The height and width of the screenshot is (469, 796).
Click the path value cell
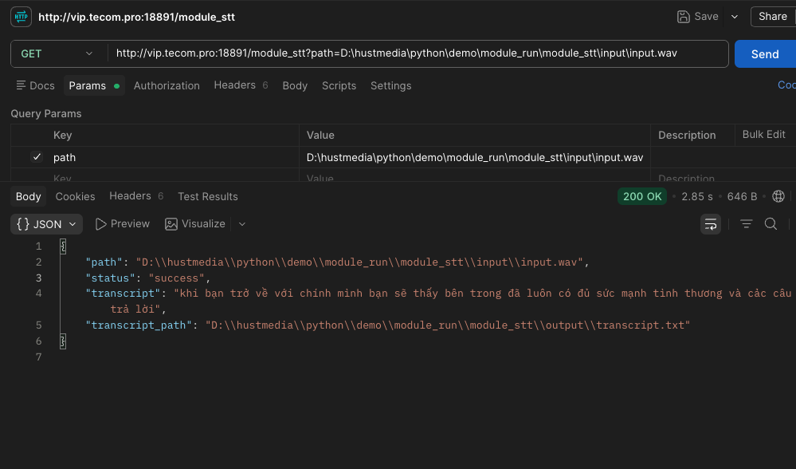(x=475, y=157)
